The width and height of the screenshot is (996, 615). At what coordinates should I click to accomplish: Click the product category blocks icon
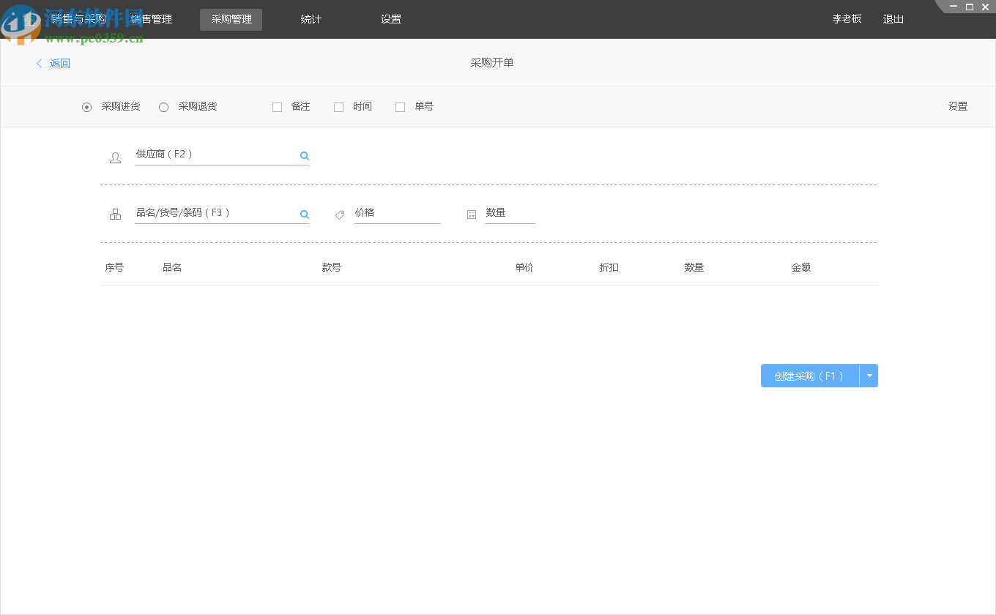coord(115,215)
